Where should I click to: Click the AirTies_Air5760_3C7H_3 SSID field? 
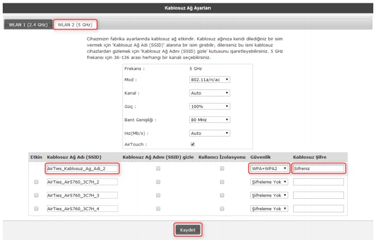pos(82,196)
